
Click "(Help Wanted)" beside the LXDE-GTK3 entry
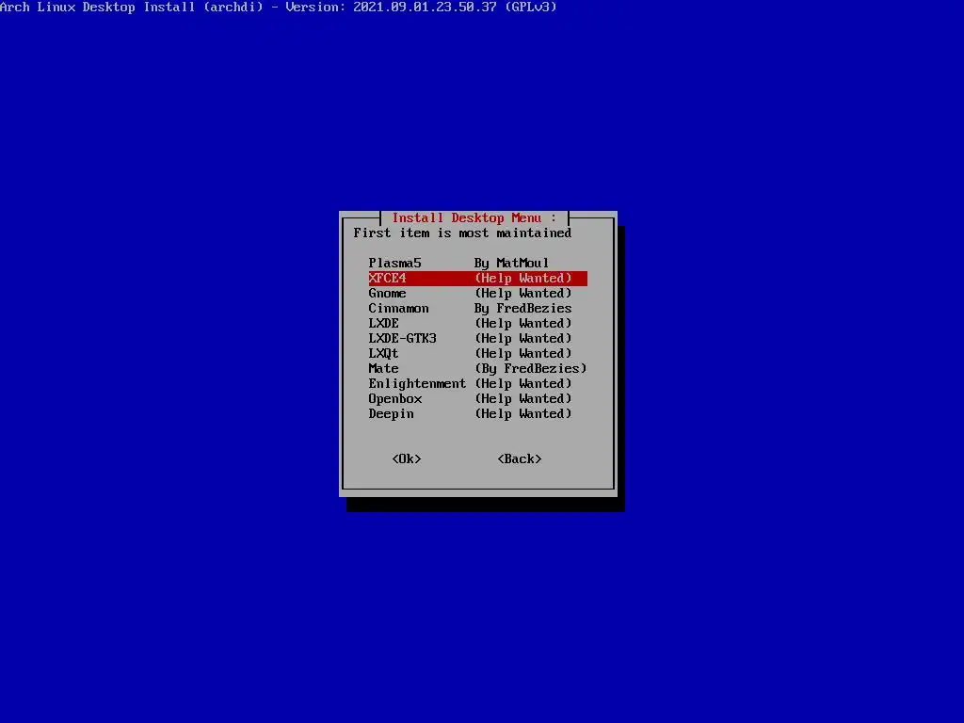pyautogui.click(x=523, y=339)
